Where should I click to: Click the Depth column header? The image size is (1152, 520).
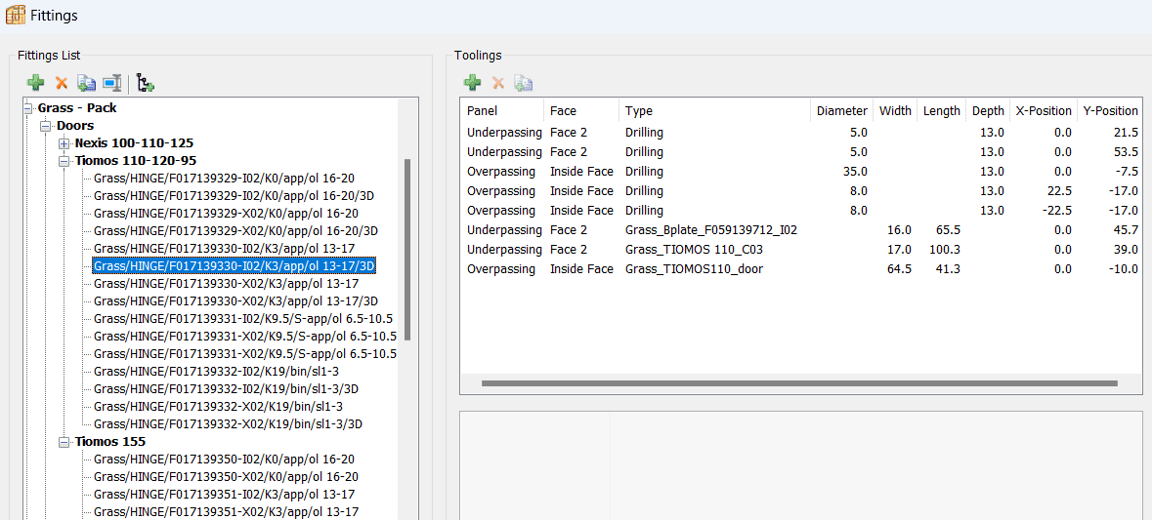pyautogui.click(x=988, y=111)
